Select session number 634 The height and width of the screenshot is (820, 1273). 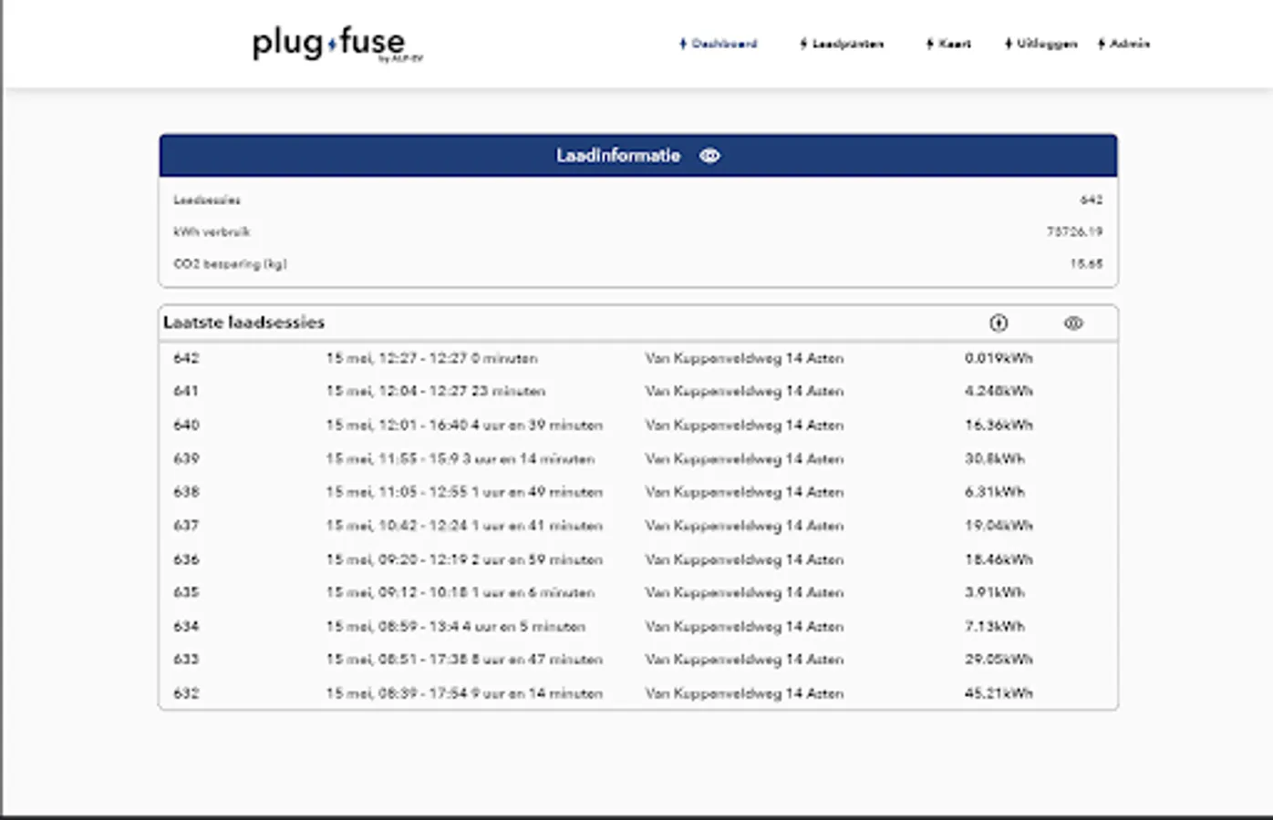186,626
